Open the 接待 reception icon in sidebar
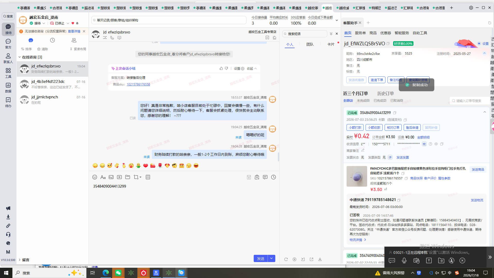 (x=8, y=29)
